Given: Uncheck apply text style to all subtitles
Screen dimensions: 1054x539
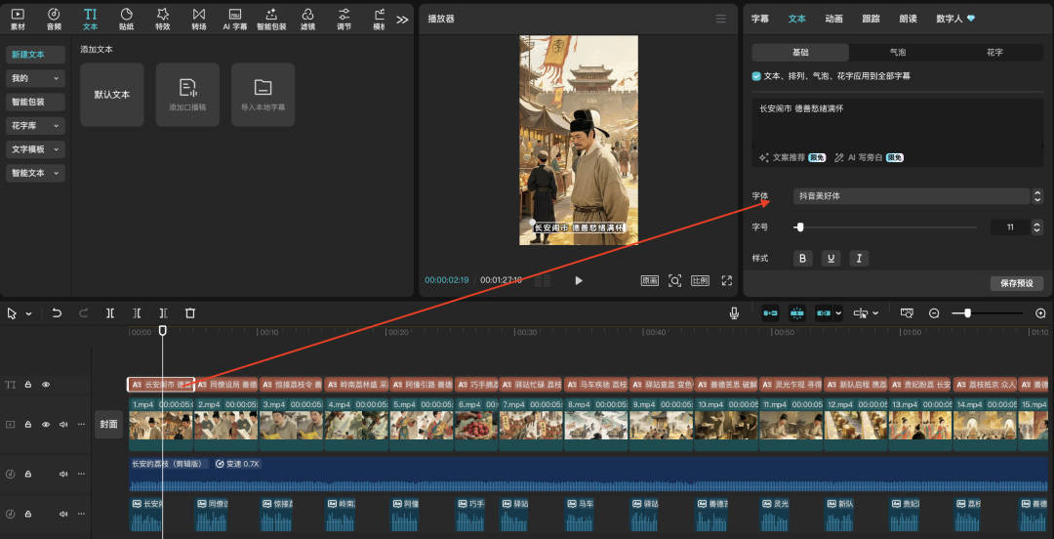Looking at the screenshot, I should [757, 76].
